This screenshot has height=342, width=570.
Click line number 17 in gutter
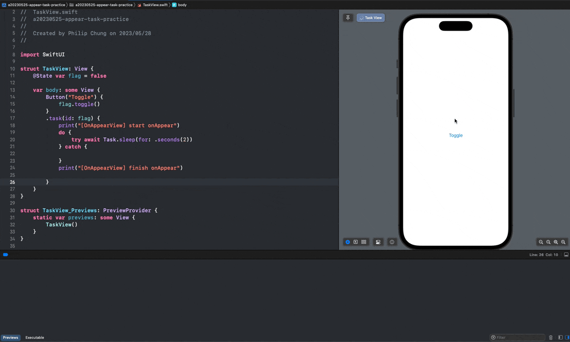click(x=13, y=118)
